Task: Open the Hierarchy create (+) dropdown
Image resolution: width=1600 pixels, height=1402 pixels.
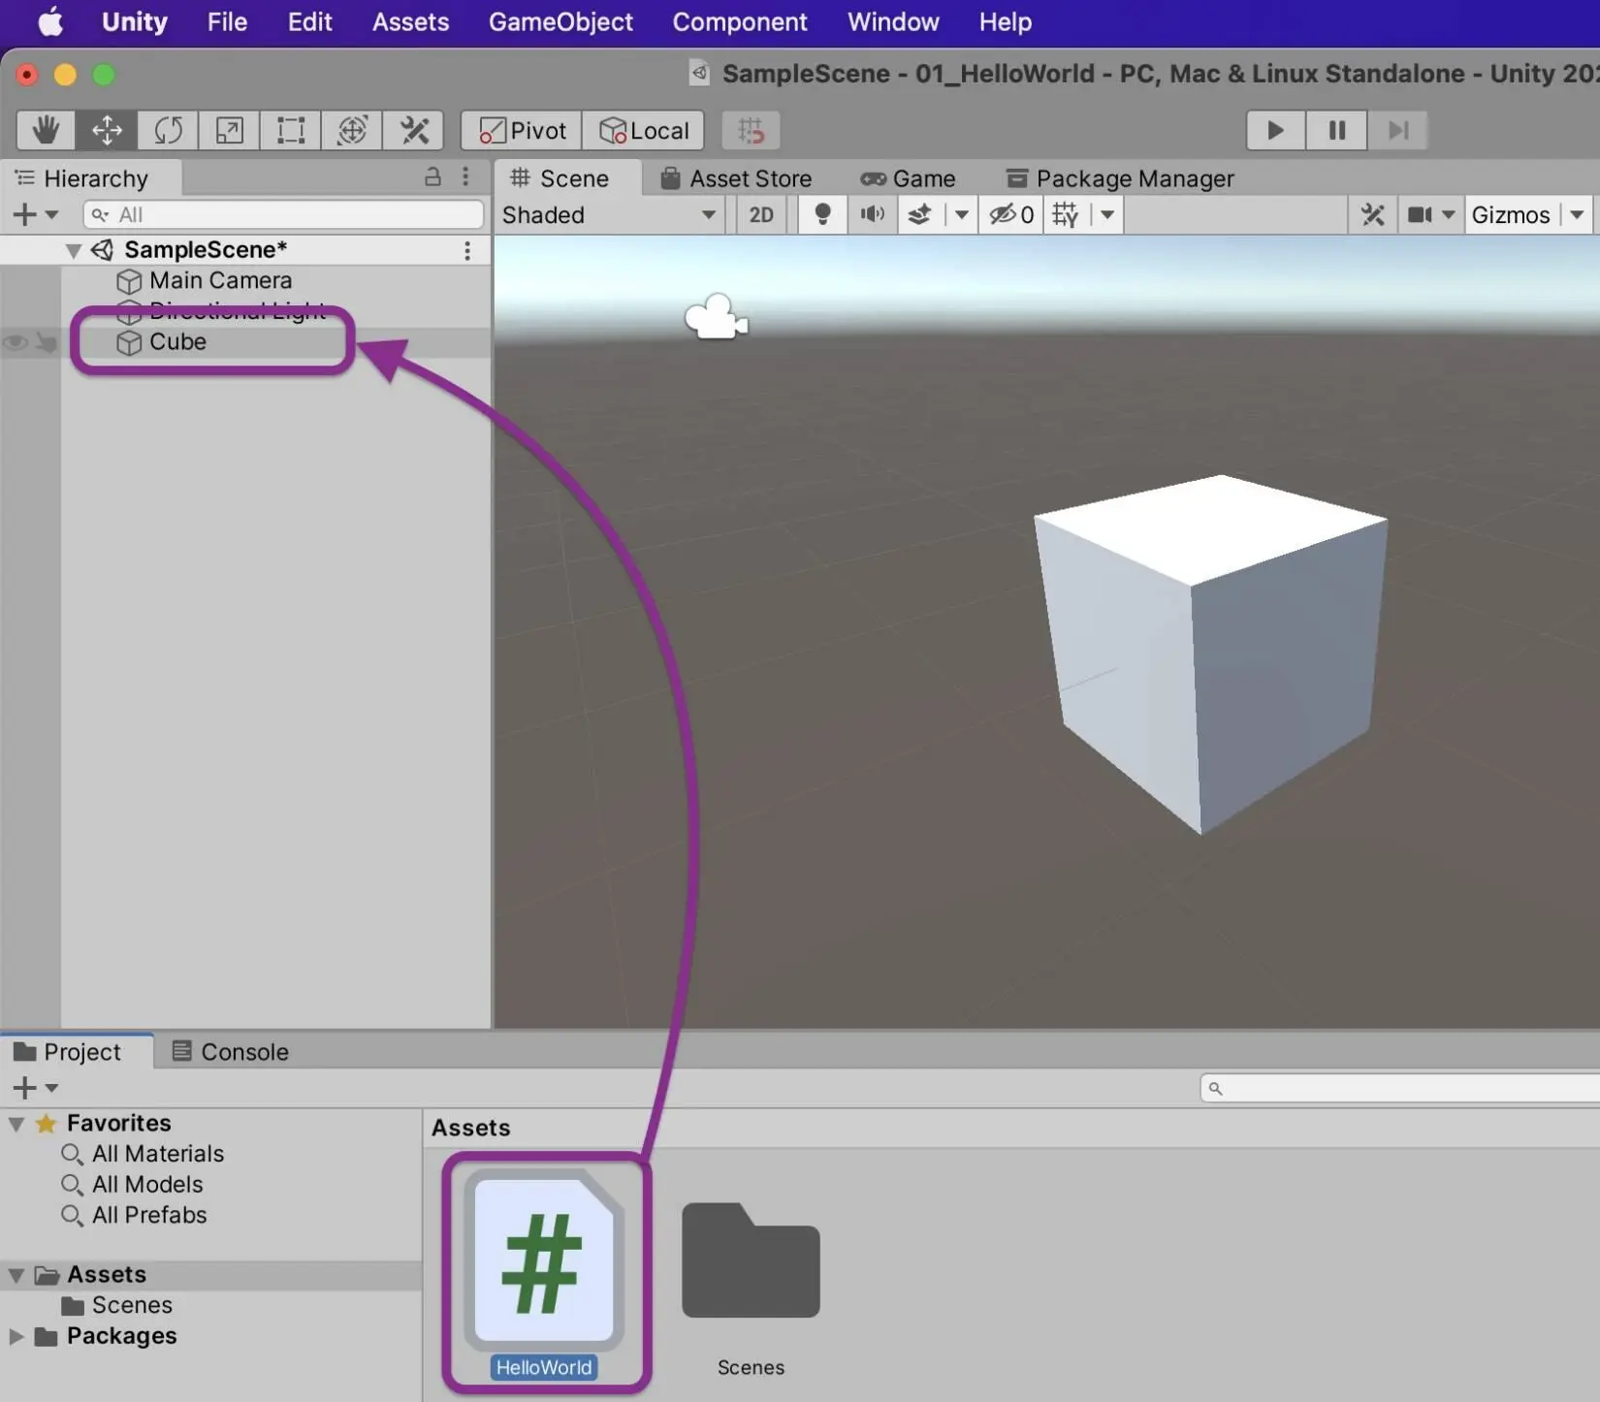Action: pos(35,214)
